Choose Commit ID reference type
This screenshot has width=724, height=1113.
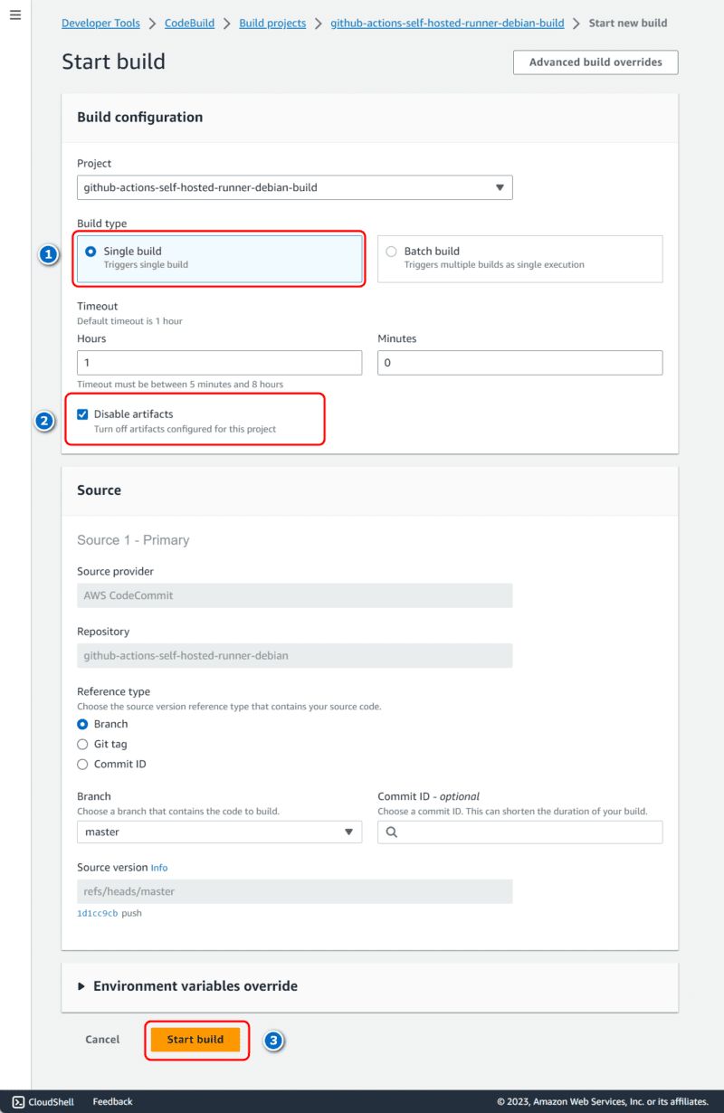[83, 764]
